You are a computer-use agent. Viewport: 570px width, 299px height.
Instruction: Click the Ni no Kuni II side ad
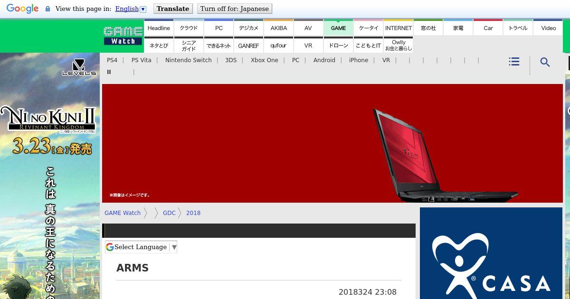pyautogui.click(x=50, y=176)
